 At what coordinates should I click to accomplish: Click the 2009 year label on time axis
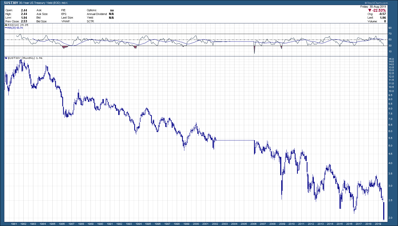pyautogui.click(x=282, y=224)
